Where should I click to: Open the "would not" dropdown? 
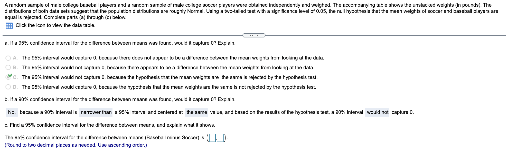coord(378,112)
